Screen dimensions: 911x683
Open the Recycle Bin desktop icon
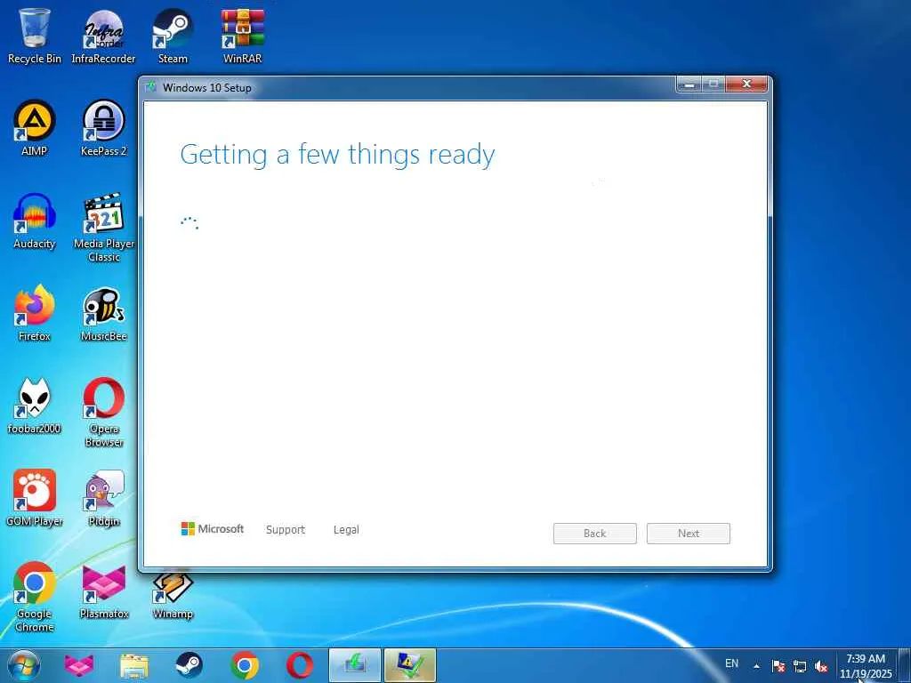(x=35, y=35)
